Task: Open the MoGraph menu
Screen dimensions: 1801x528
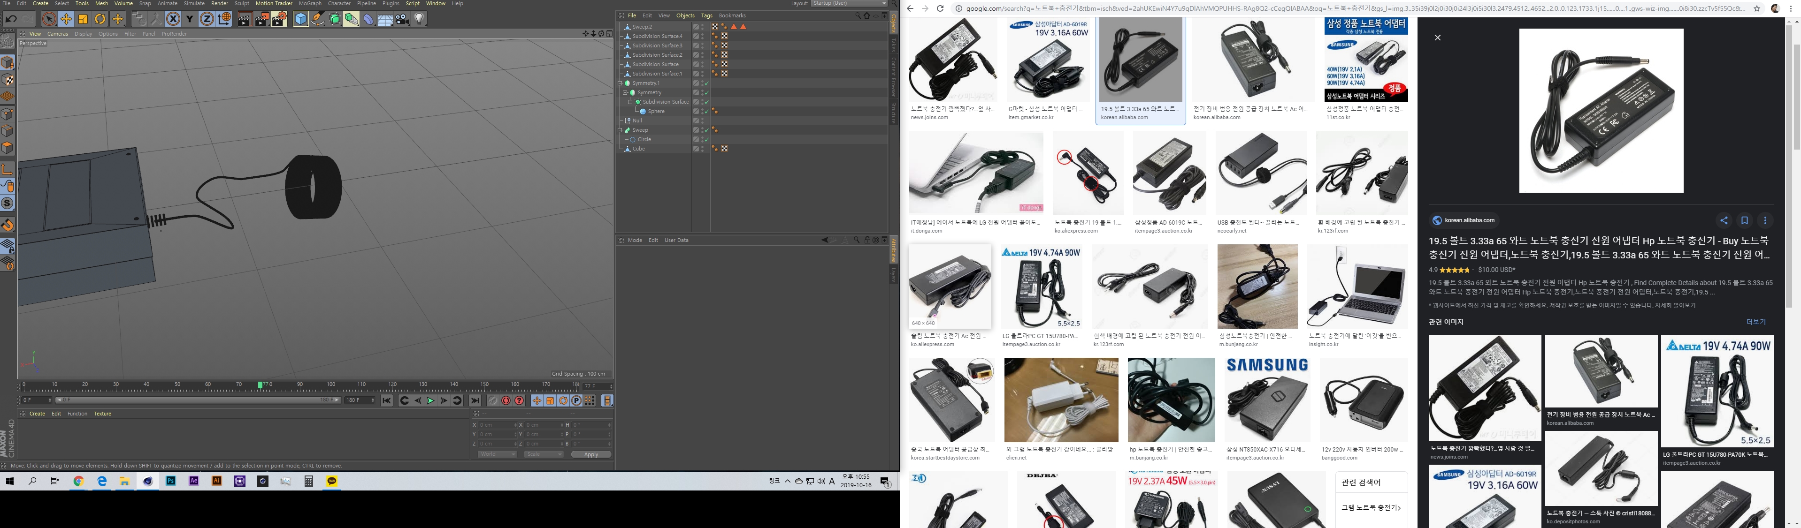Action: [x=310, y=3]
